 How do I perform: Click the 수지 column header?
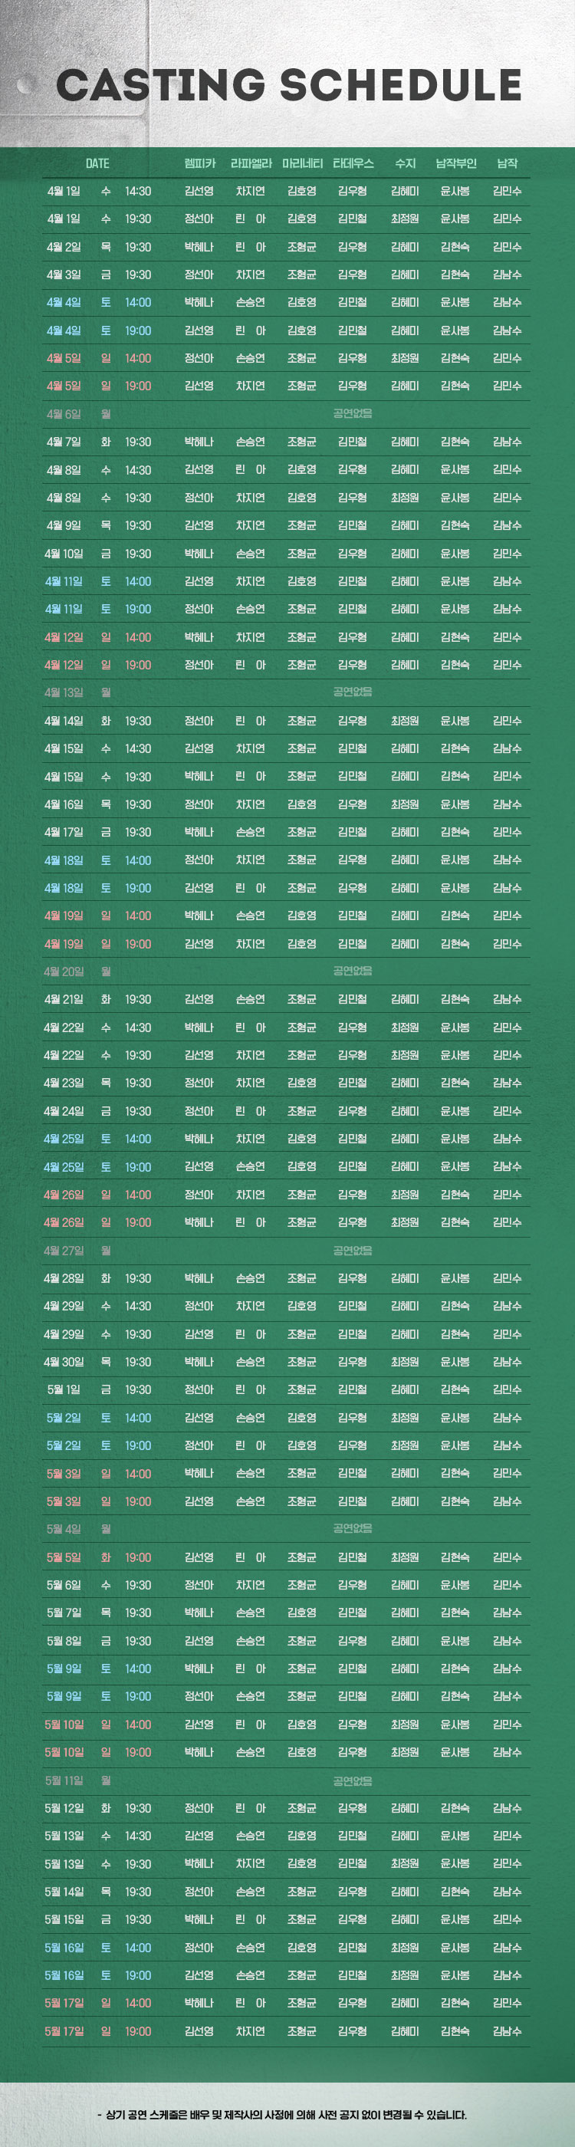pyautogui.click(x=405, y=163)
